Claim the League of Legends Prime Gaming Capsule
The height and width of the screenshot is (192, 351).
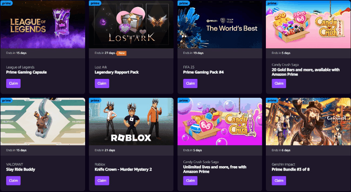[x=14, y=83]
